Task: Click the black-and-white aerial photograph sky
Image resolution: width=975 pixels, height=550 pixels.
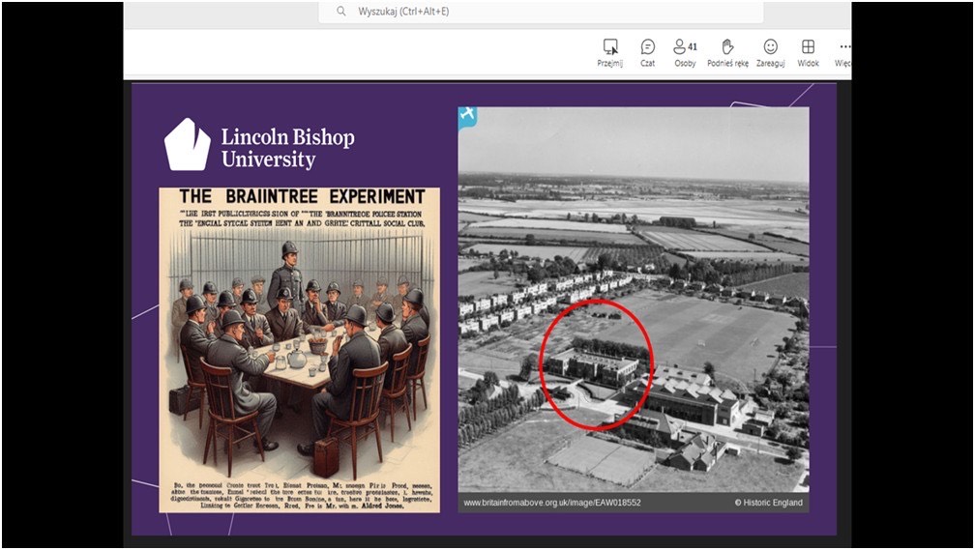Action: pos(633,140)
